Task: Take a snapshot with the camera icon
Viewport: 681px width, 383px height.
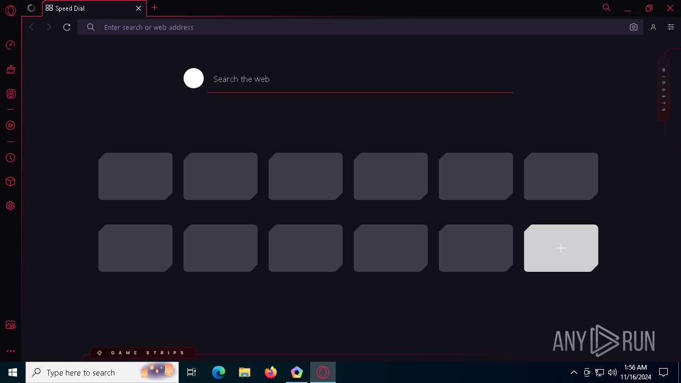Action: tap(633, 27)
